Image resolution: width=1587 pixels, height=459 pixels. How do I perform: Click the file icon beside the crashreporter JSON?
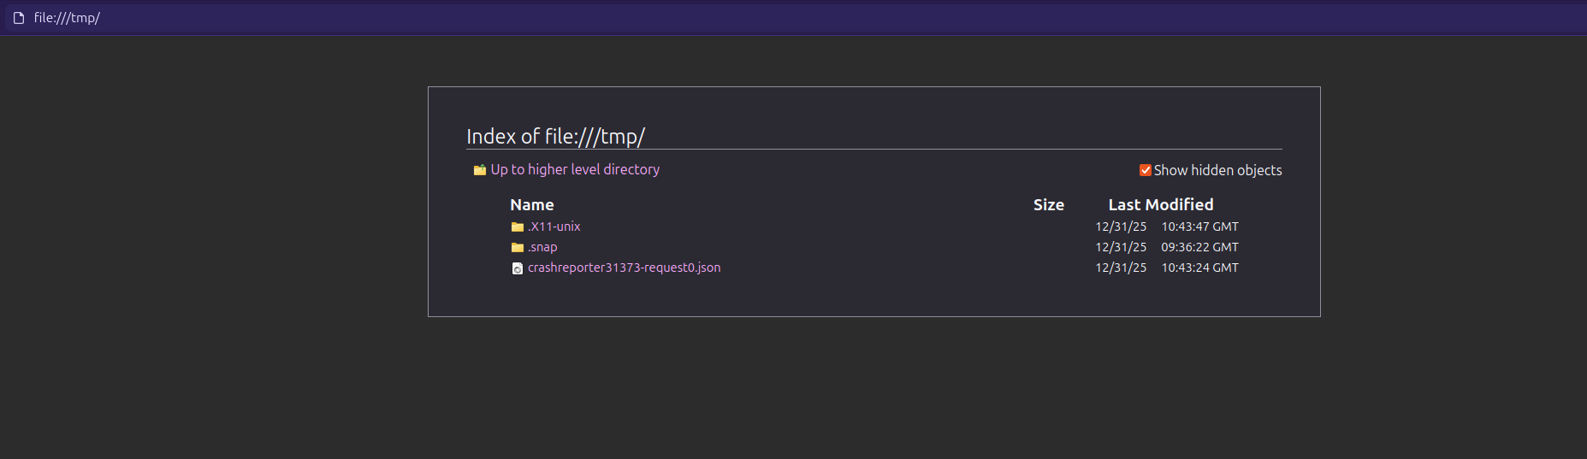(518, 268)
